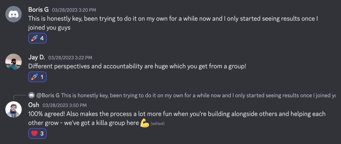This screenshot has width=341, height=144.
Task: Select Jay D.'s message about accountability
Action: (137, 66)
